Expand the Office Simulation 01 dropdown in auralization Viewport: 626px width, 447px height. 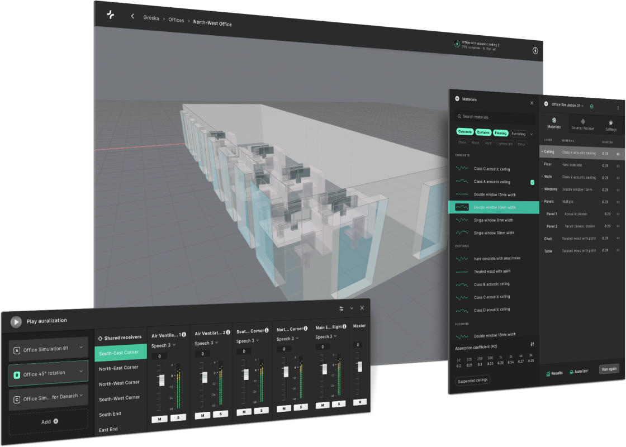pyautogui.click(x=82, y=348)
